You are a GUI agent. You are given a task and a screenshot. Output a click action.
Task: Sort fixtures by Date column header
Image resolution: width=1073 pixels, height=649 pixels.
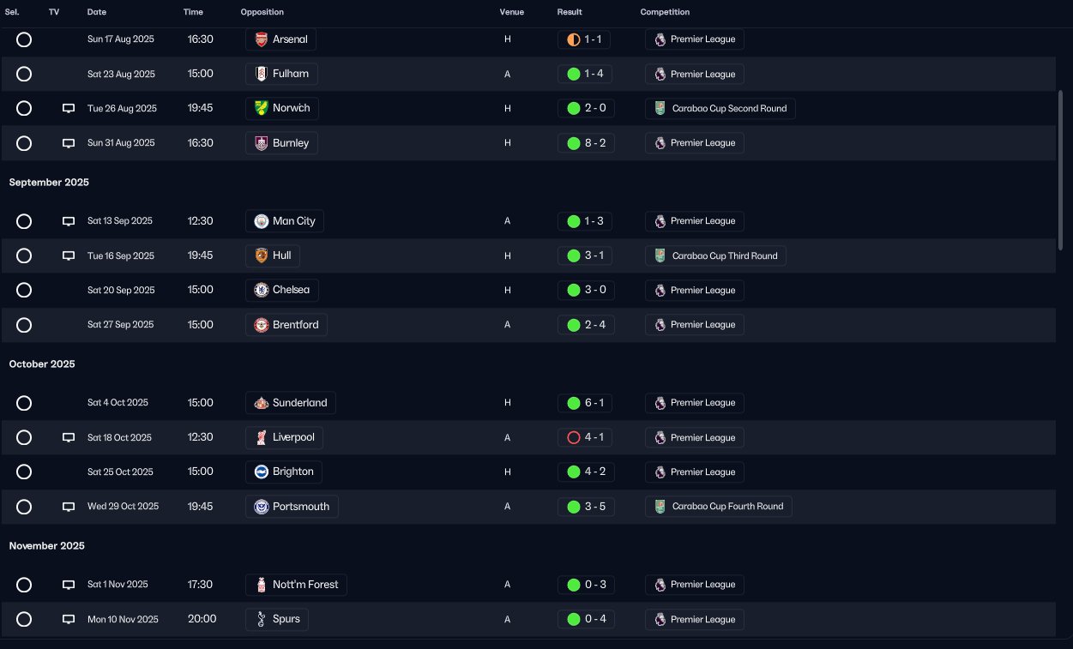point(97,12)
